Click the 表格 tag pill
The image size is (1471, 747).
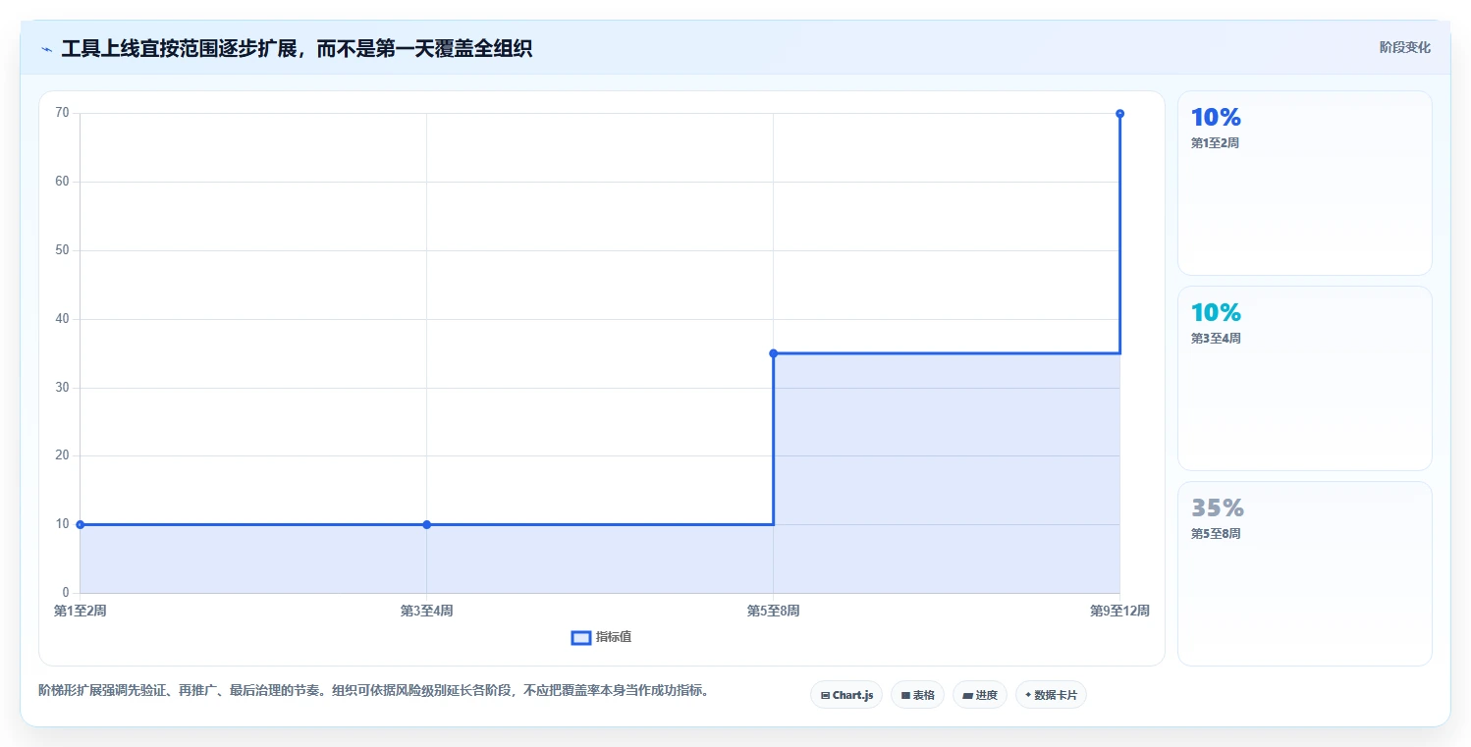[917, 695]
